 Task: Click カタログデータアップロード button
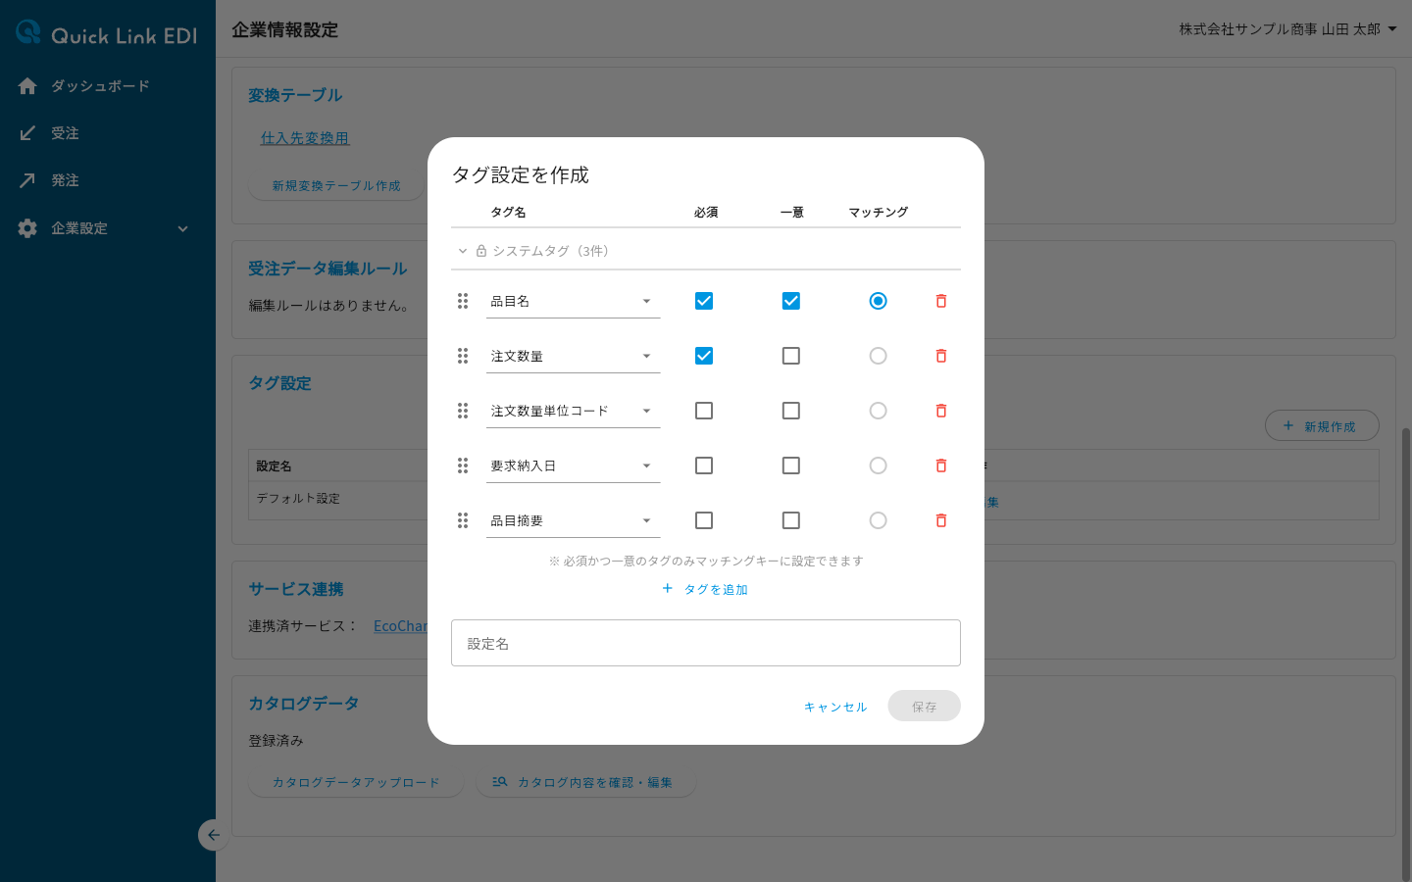[356, 782]
